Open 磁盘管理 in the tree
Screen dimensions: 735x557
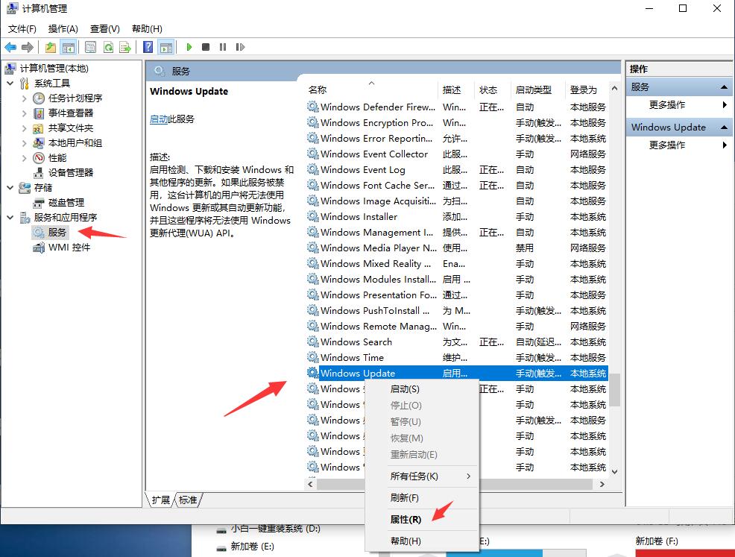click(x=66, y=203)
